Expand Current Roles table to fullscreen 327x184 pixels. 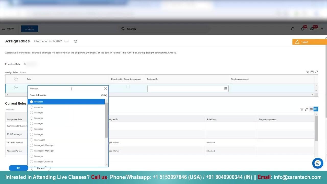[x=306, y=109]
